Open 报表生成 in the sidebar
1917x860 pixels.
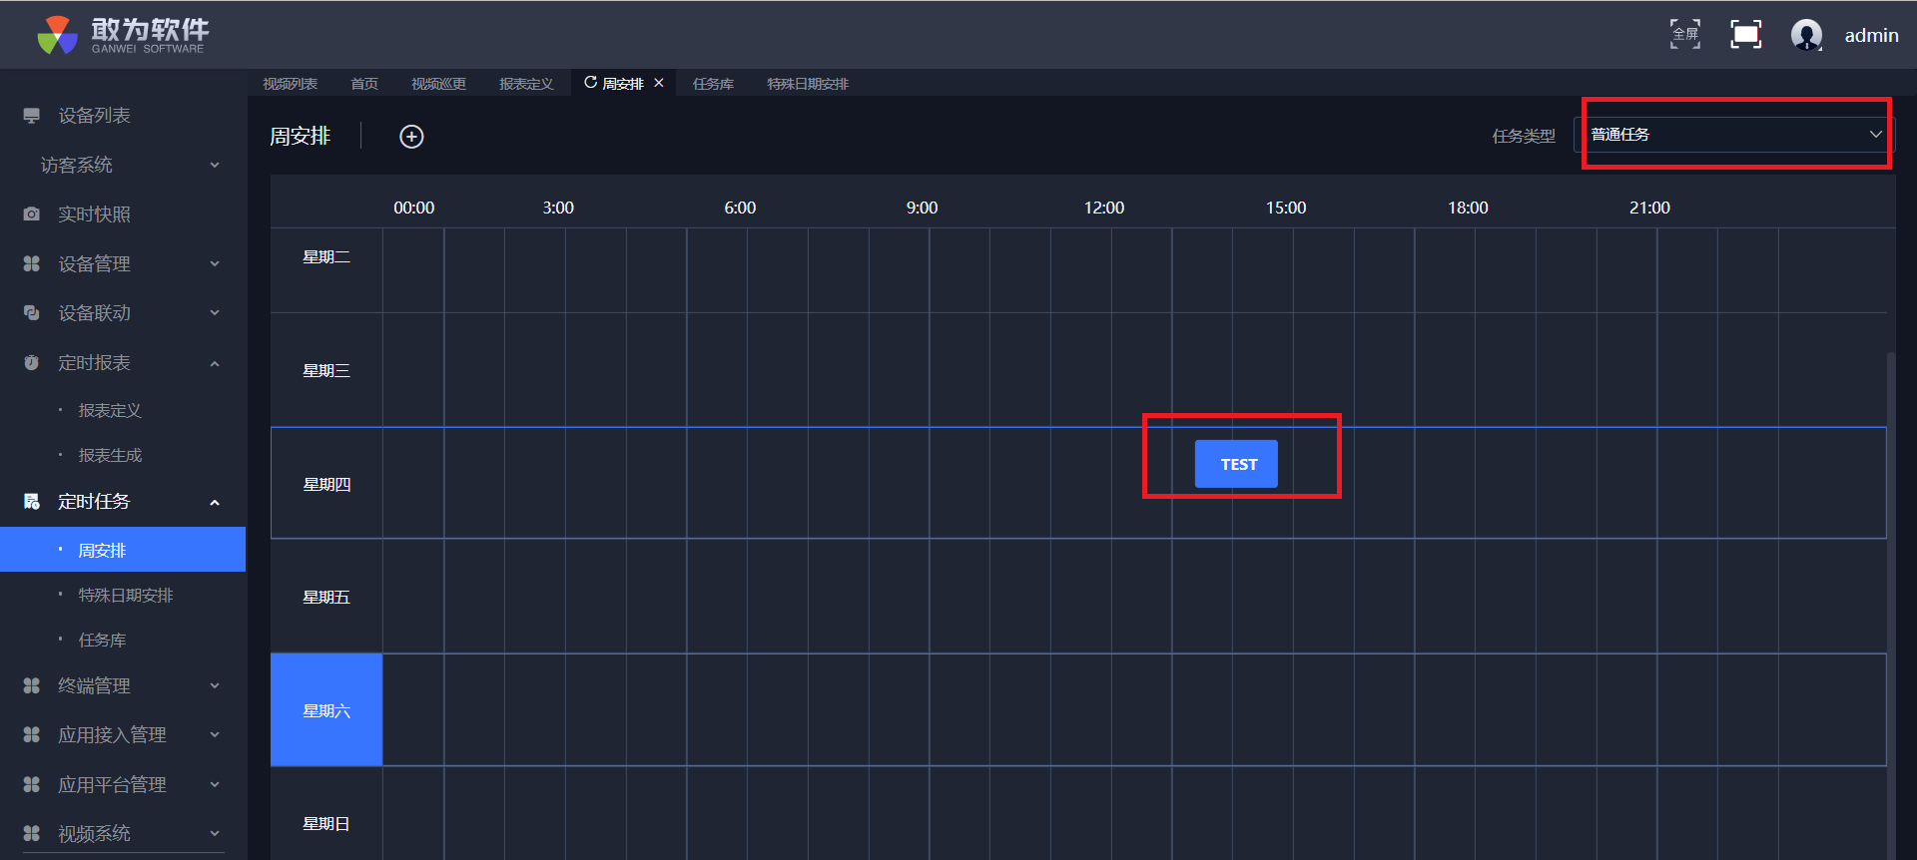(110, 456)
